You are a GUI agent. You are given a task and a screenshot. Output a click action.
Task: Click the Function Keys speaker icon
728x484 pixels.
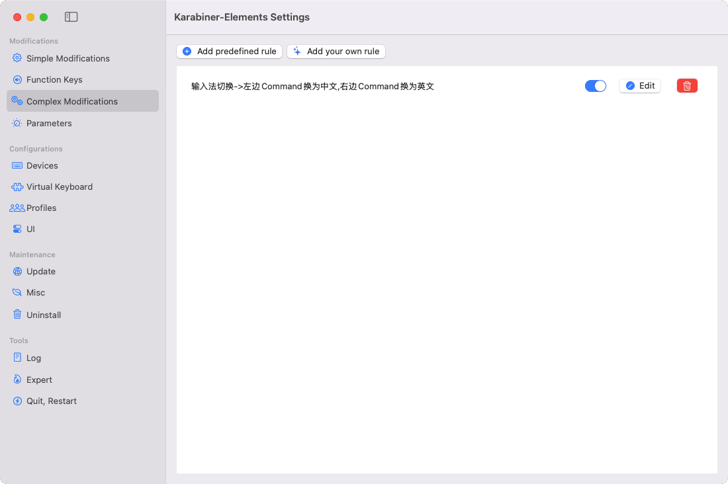[x=17, y=79]
